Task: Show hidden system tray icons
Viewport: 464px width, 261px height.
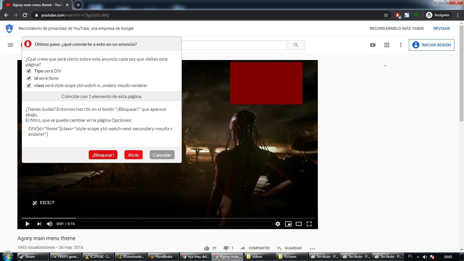Action: pos(418,257)
